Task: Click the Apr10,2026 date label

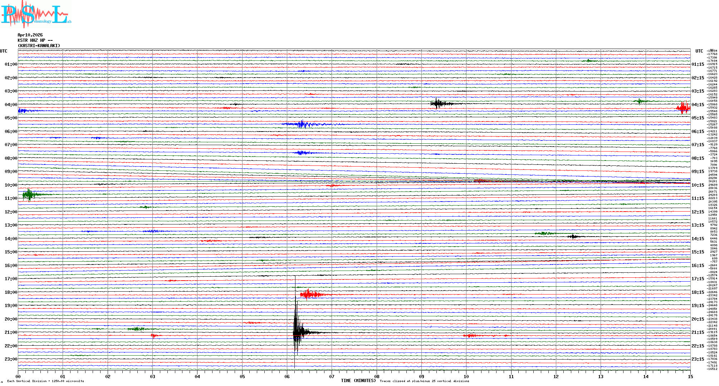Action: tap(30, 35)
